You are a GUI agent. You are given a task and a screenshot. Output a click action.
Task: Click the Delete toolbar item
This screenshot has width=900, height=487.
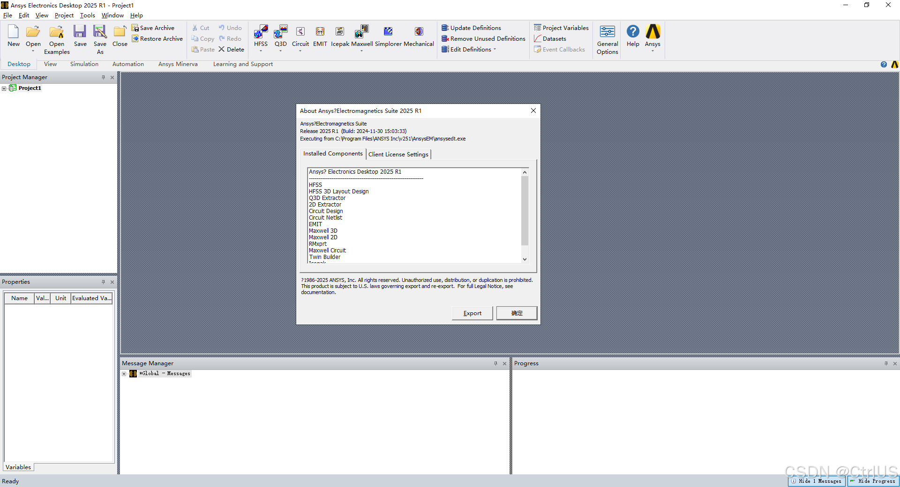click(x=231, y=50)
